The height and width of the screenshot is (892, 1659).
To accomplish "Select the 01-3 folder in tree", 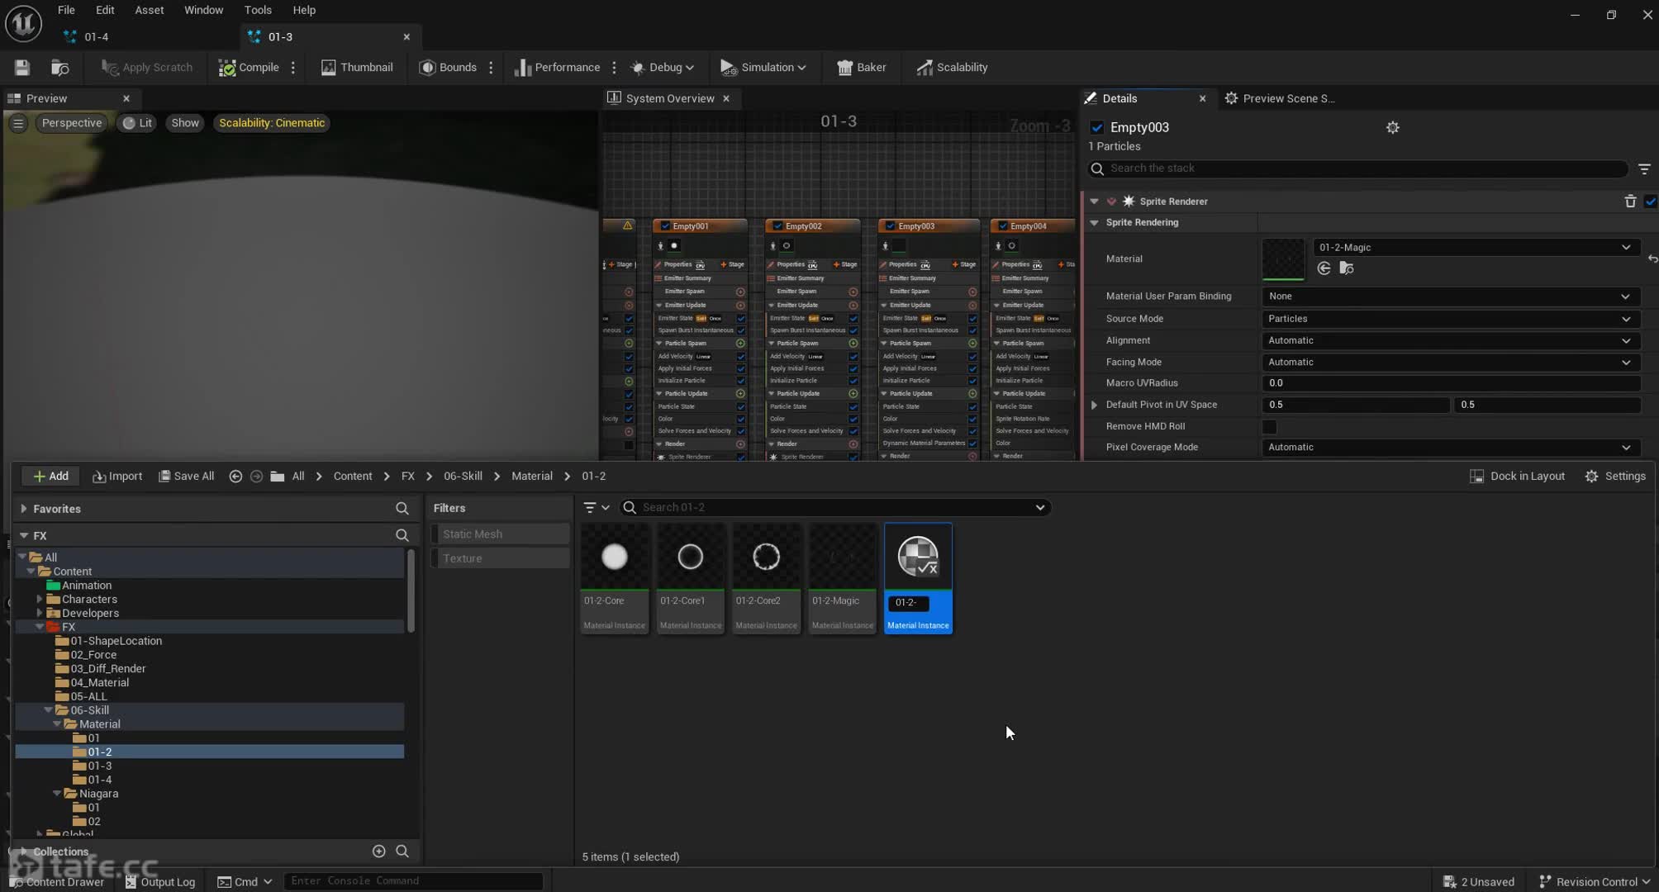I will tap(100, 766).
